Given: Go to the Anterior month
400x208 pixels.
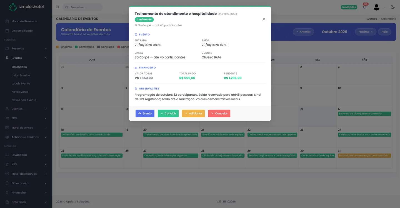Looking at the screenshot, I should 303,32.
